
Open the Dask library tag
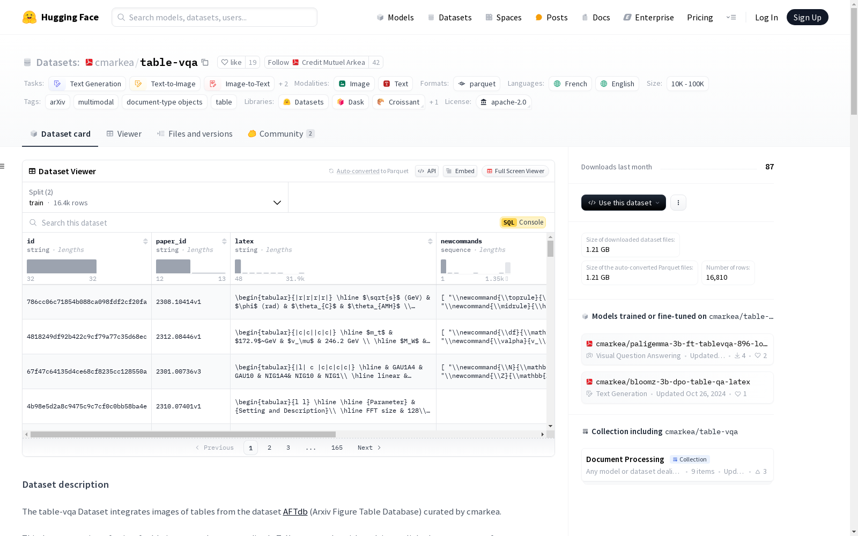[350, 102]
